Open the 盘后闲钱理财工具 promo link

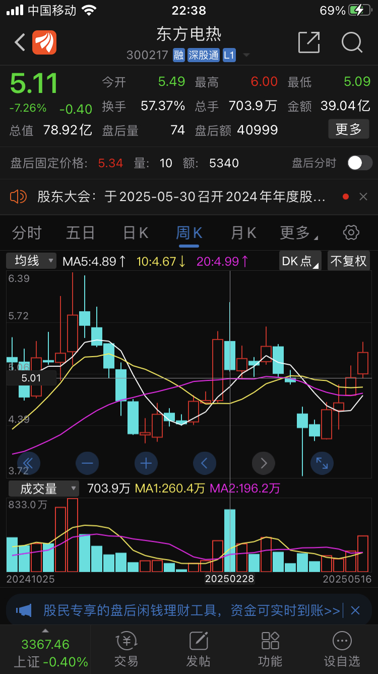(x=192, y=611)
